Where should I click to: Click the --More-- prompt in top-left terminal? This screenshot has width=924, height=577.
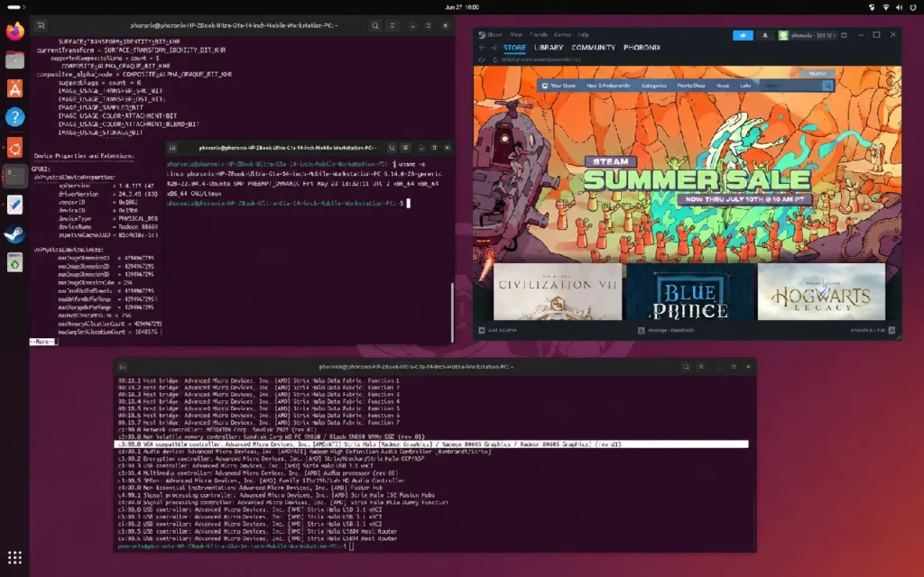click(x=42, y=342)
